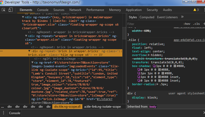The width and height of the screenshot is (205, 117).
Task: Click the yellow warning count indicator
Action: pos(196,10)
